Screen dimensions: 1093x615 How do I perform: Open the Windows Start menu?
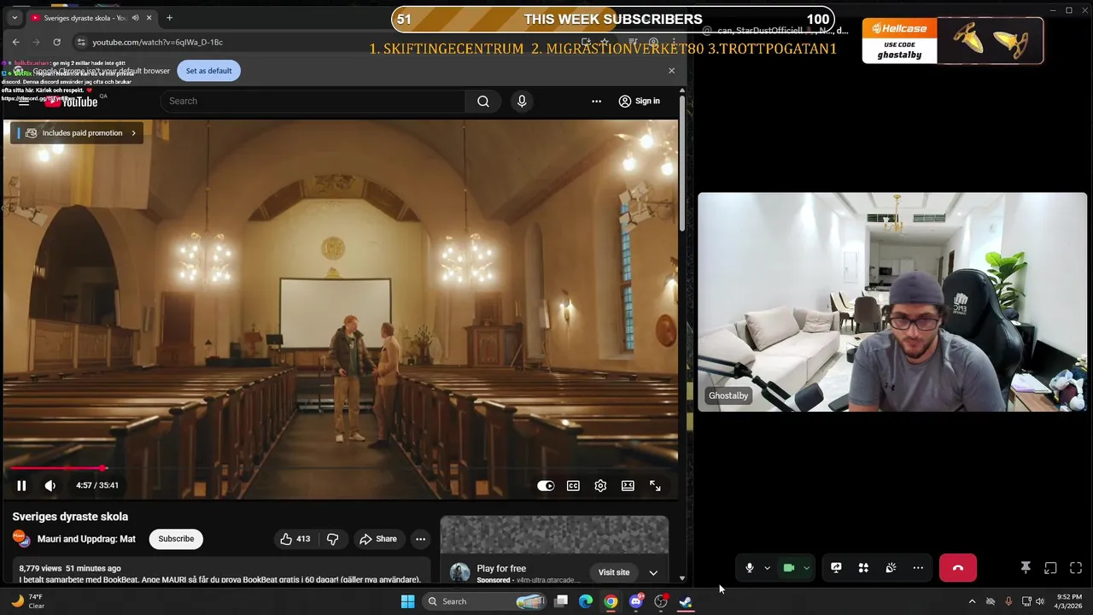pyautogui.click(x=407, y=601)
